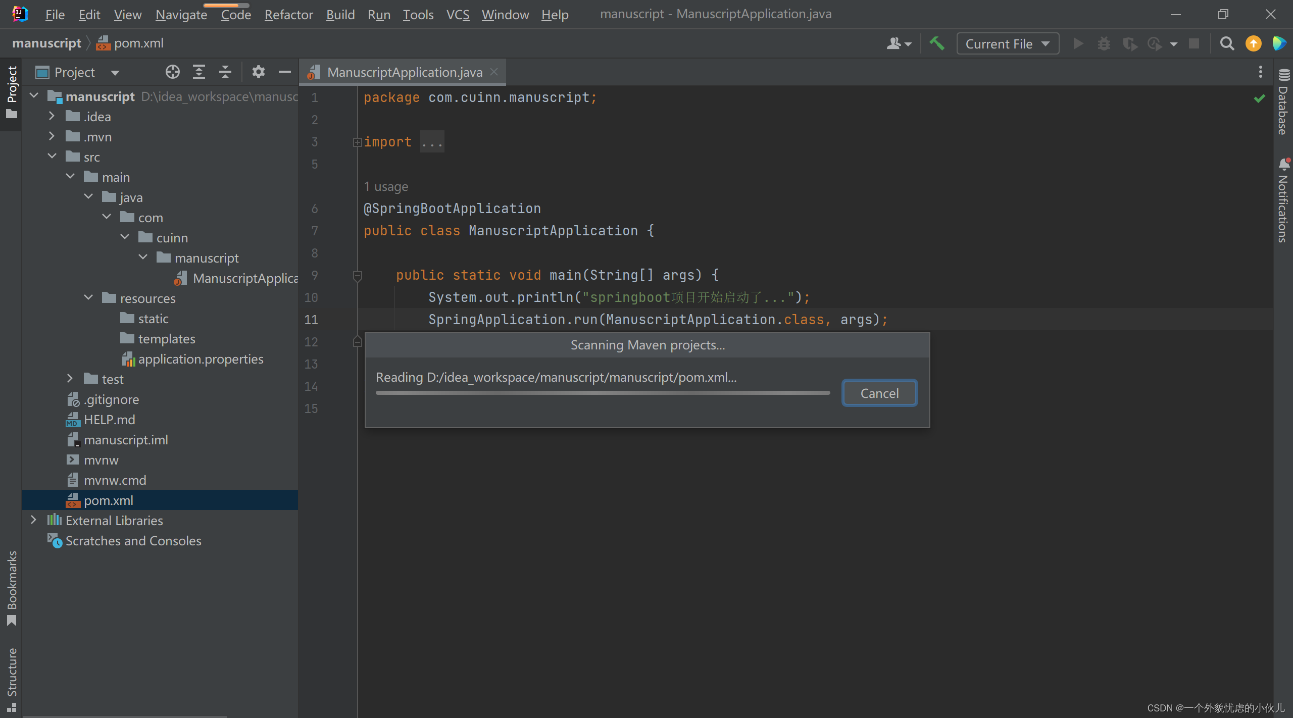
Task: Click the Search Everywhere magnifier icon
Action: click(1227, 44)
